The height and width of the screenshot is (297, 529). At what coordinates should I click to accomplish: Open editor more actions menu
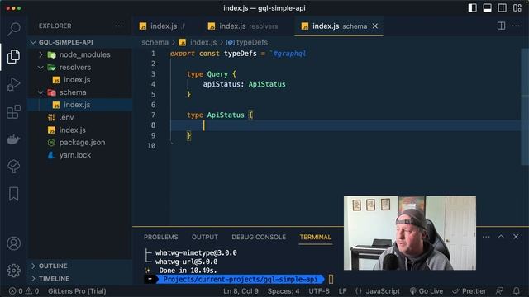click(x=516, y=26)
